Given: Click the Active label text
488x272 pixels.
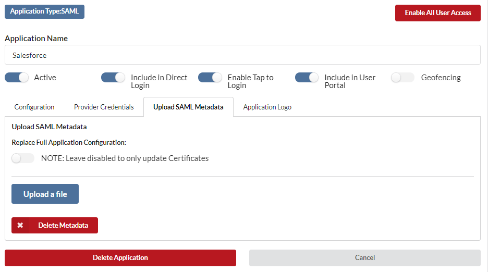Looking at the screenshot, I should click(x=45, y=78).
